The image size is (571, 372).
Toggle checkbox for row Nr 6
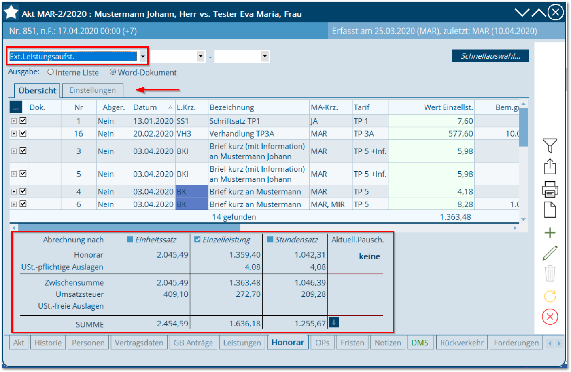point(23,204)
